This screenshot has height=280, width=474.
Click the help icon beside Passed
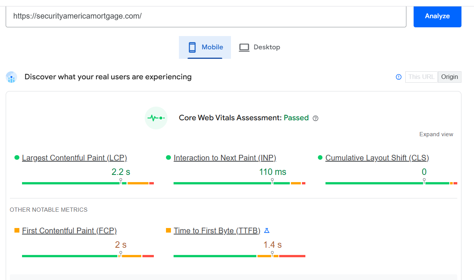[x=315, y=118]
